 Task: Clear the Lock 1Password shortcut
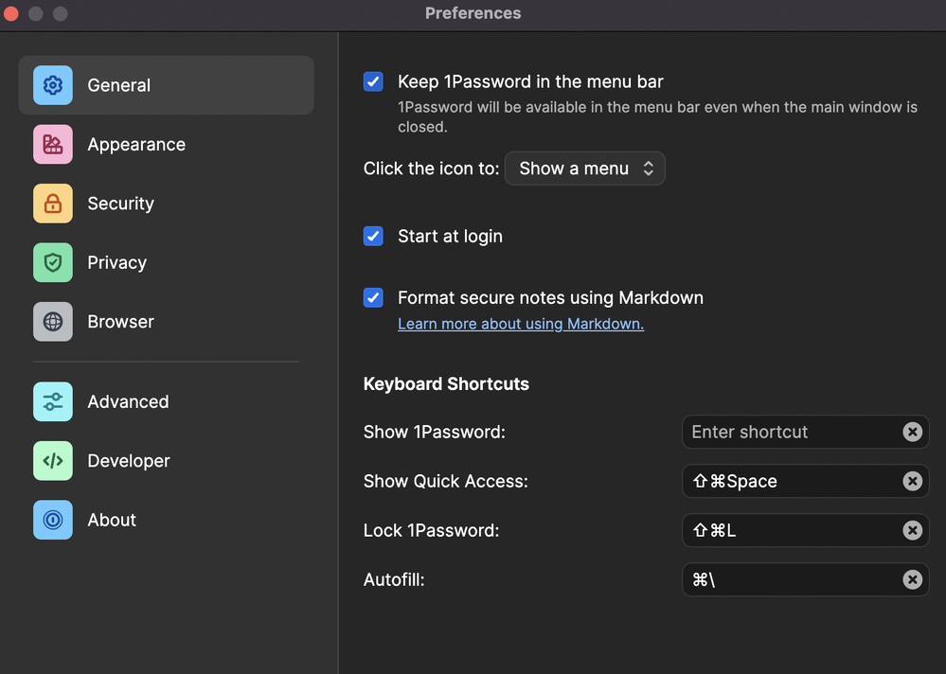(x=912, y=530)
